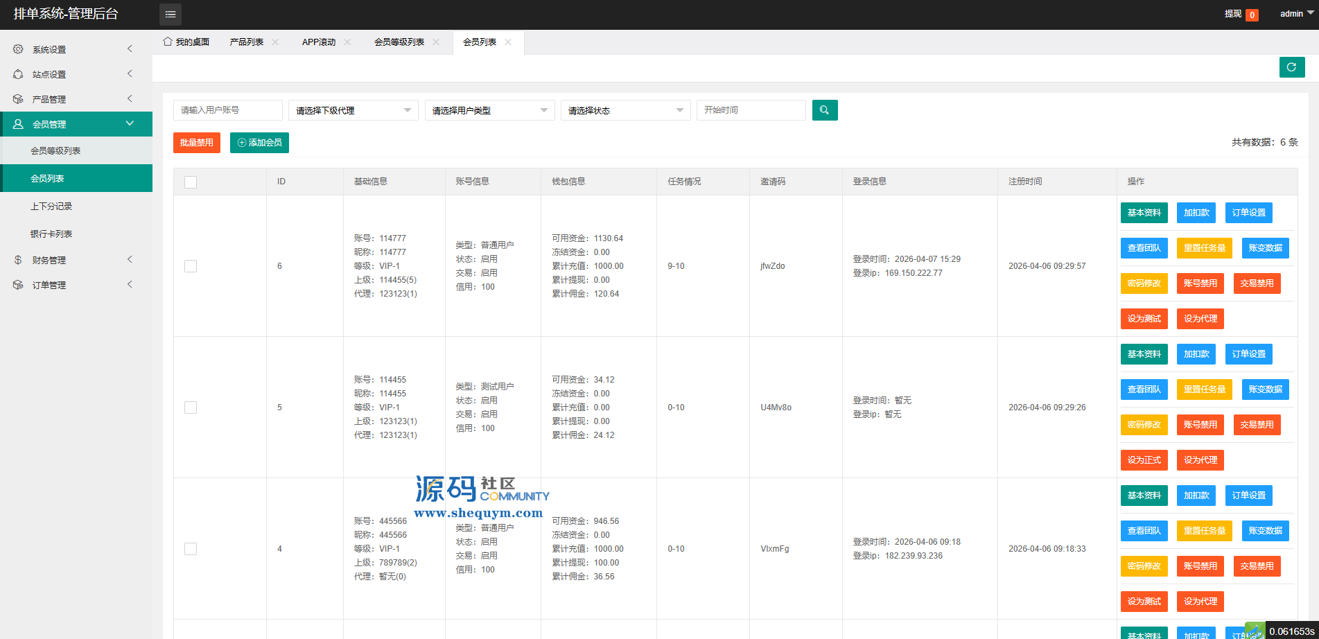Toggle the select-all checkbox in table header
The width and height of the screenshot is (1319, 639).
click(x=191, y=182)
